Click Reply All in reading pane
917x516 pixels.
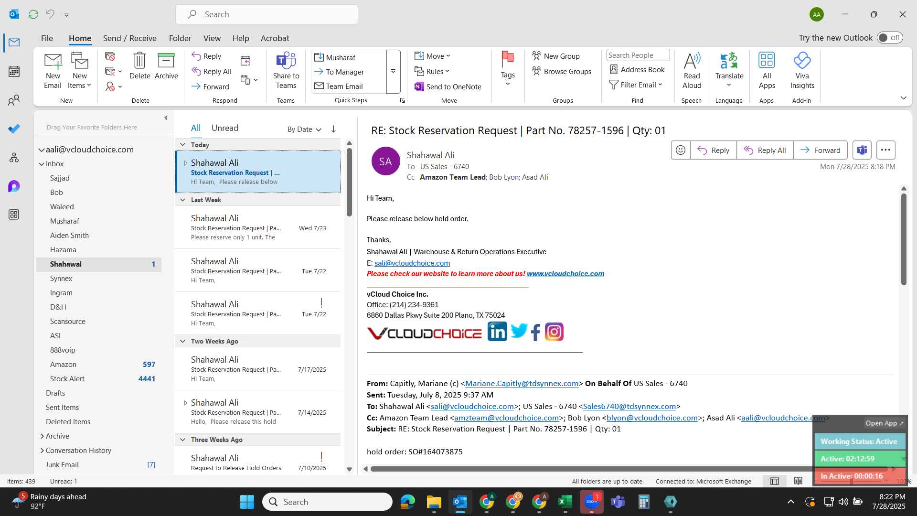click(x=765, y=150)
